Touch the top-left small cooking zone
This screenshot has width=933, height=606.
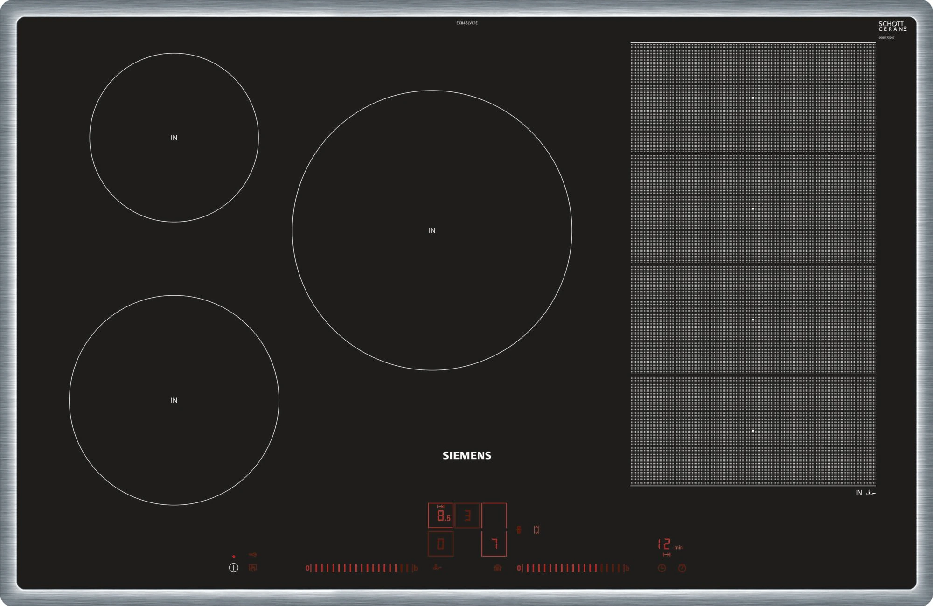174,137
